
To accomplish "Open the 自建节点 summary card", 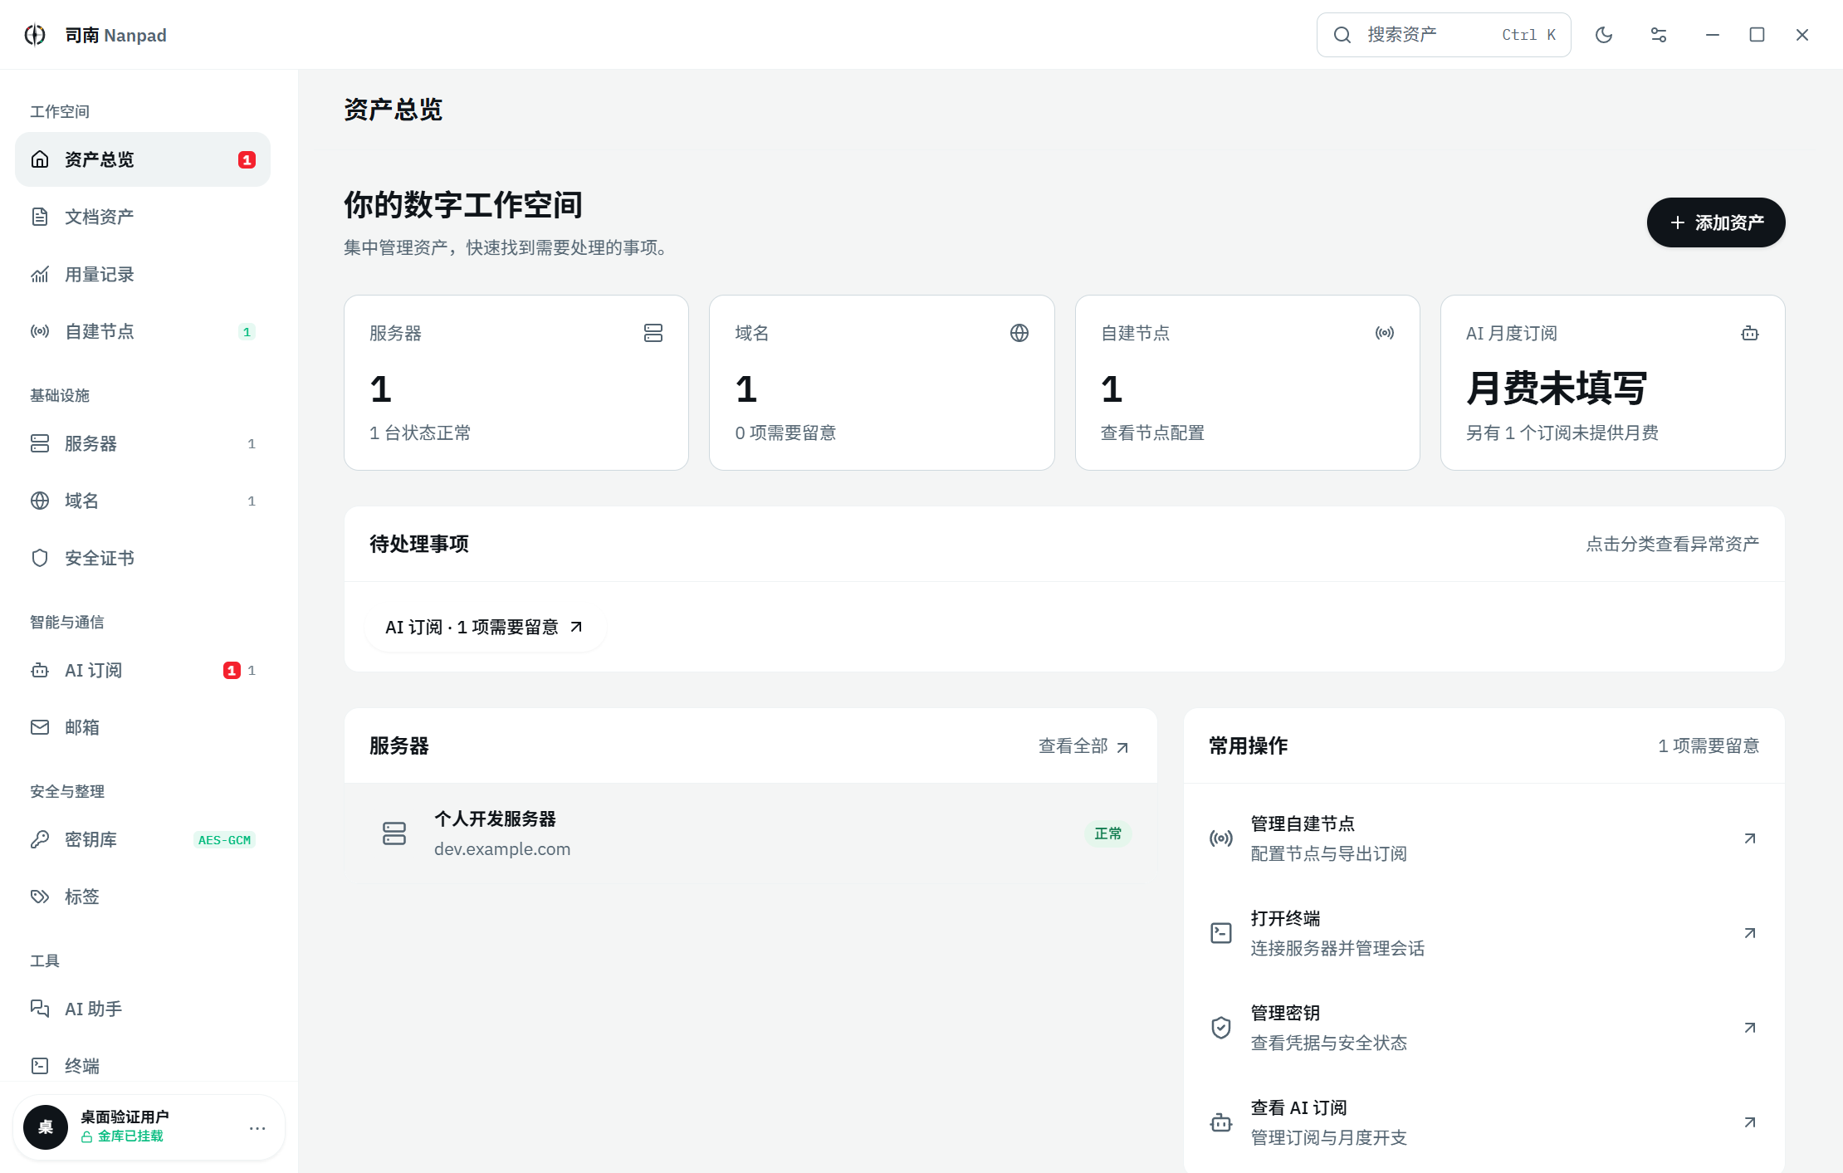I will (x=1247, y=383).
